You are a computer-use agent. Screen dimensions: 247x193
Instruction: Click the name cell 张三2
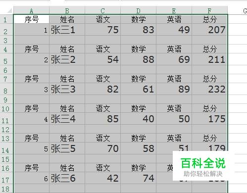coord(67,59)
